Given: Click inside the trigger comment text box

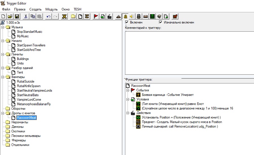Looking at the screenshot, I should pyautogui.click(x=190, y=53).
